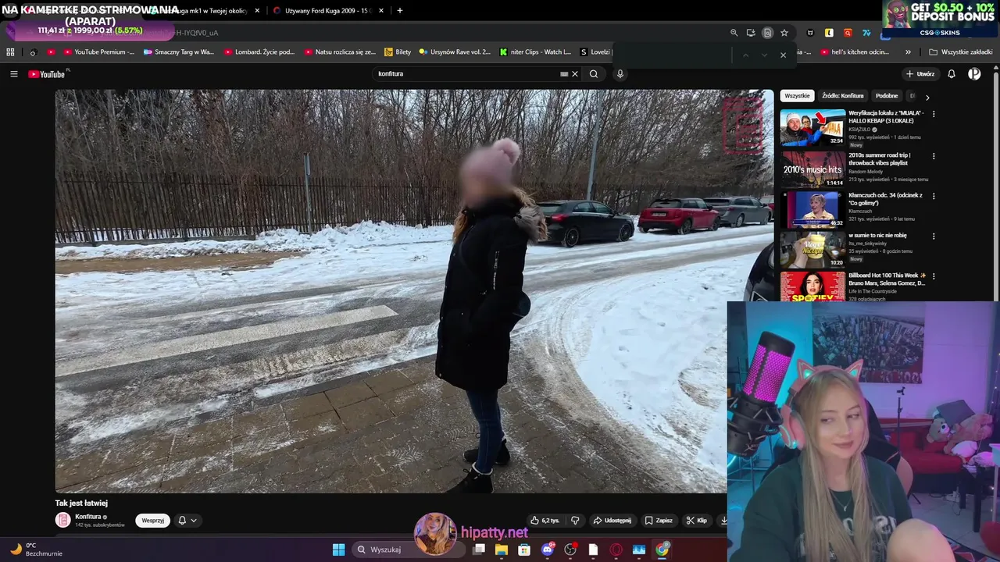Open options for 'w sumie to nic' video

pyautogui.click(x=933, y=236)
